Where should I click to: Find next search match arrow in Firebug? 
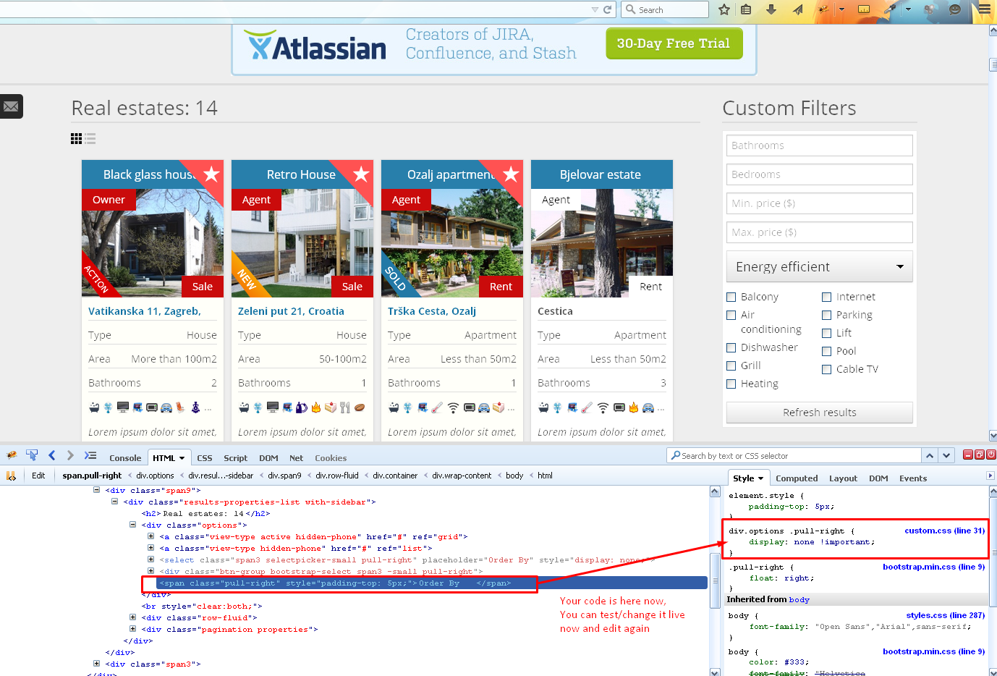[947, 455]
